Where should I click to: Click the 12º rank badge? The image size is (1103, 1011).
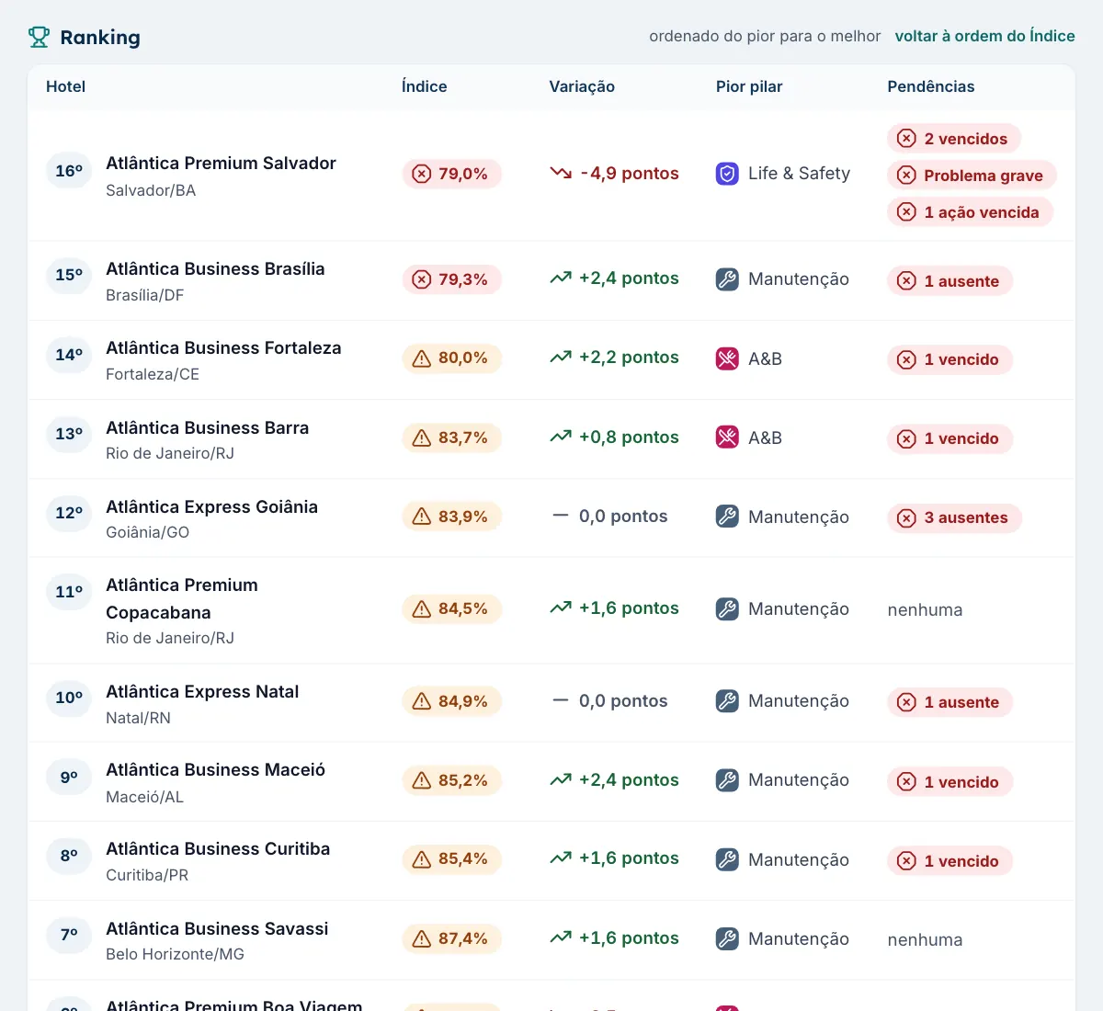(x=69, y=513)
